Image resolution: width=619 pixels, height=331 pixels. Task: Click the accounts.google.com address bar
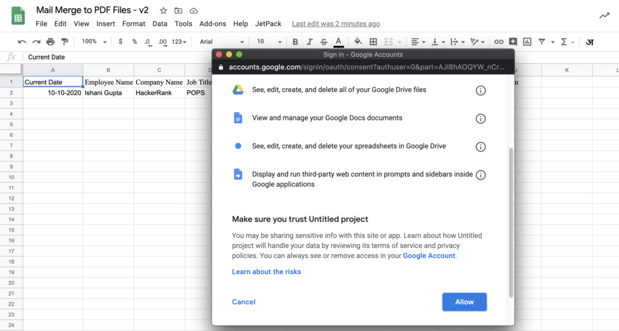tap(363, 67)
